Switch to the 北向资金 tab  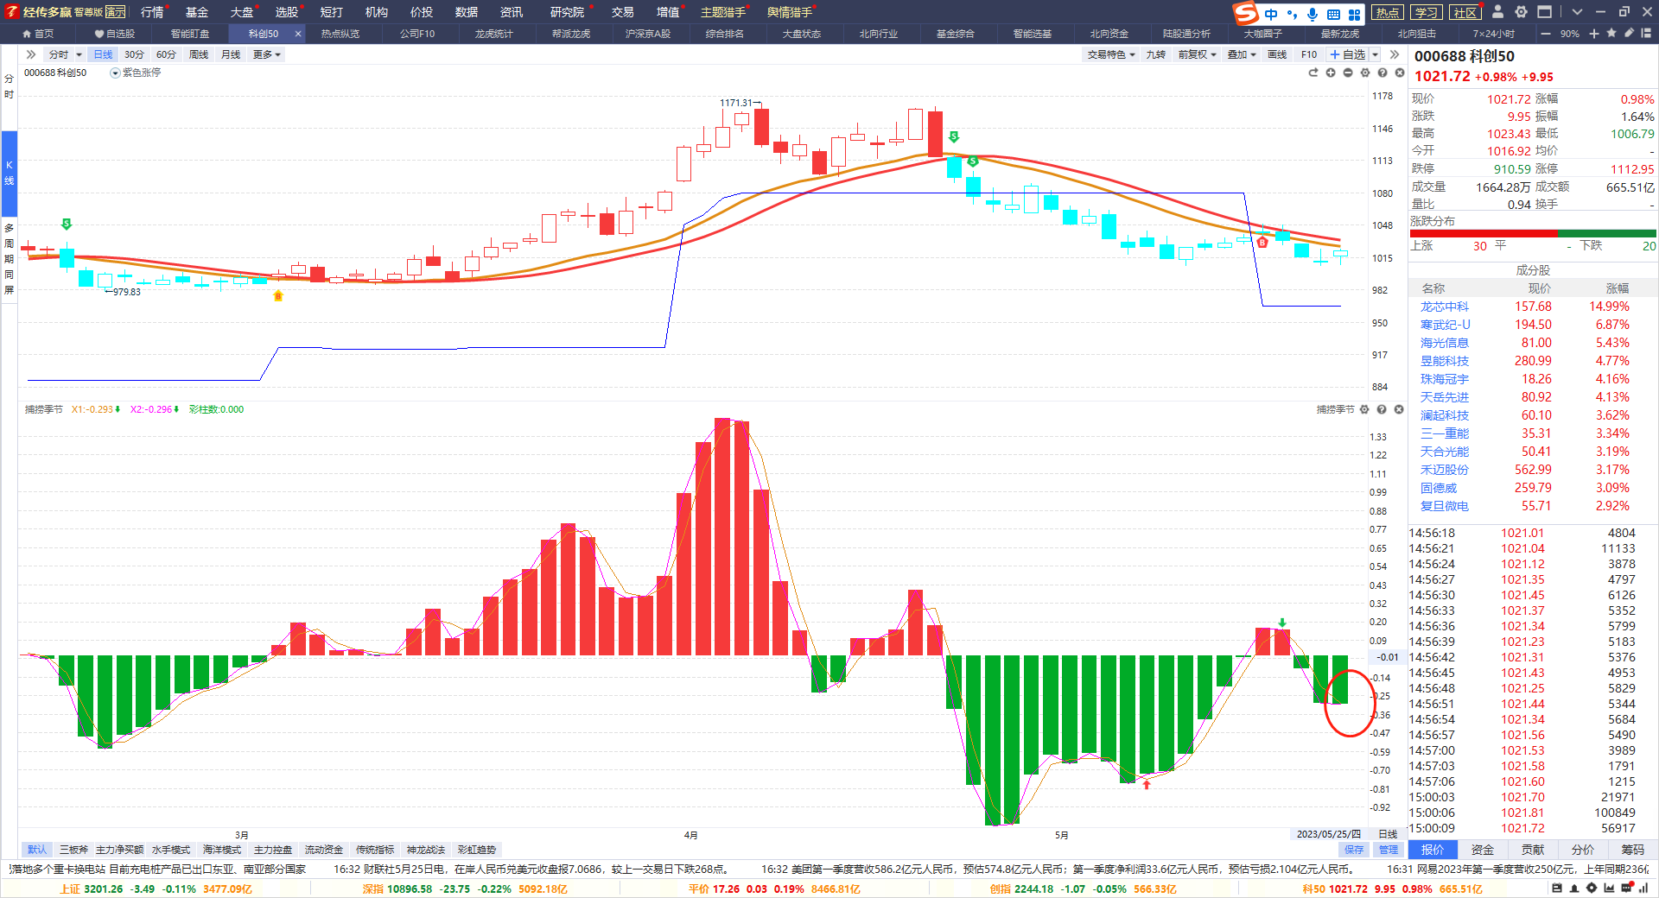click(x=1109, y=34)
